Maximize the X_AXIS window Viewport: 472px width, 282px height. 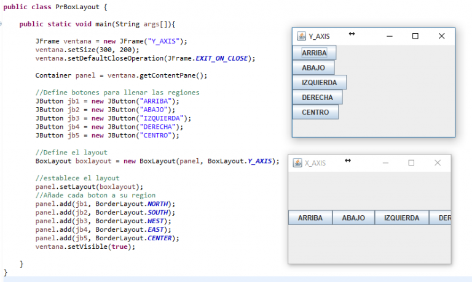(412, 163)
